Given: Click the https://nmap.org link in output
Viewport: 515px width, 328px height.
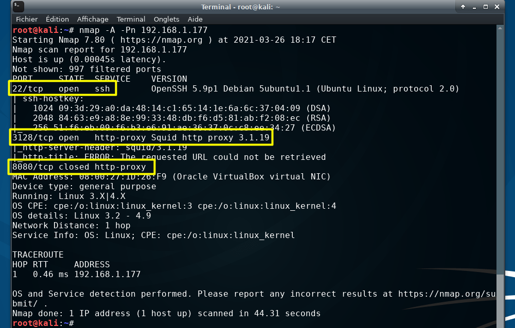Looking at the screenshot, I should click(161, 40).
